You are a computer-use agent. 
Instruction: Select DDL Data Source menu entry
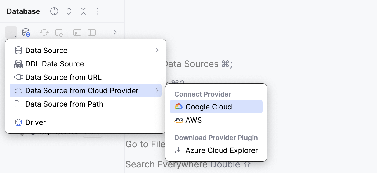coord(55,64)
